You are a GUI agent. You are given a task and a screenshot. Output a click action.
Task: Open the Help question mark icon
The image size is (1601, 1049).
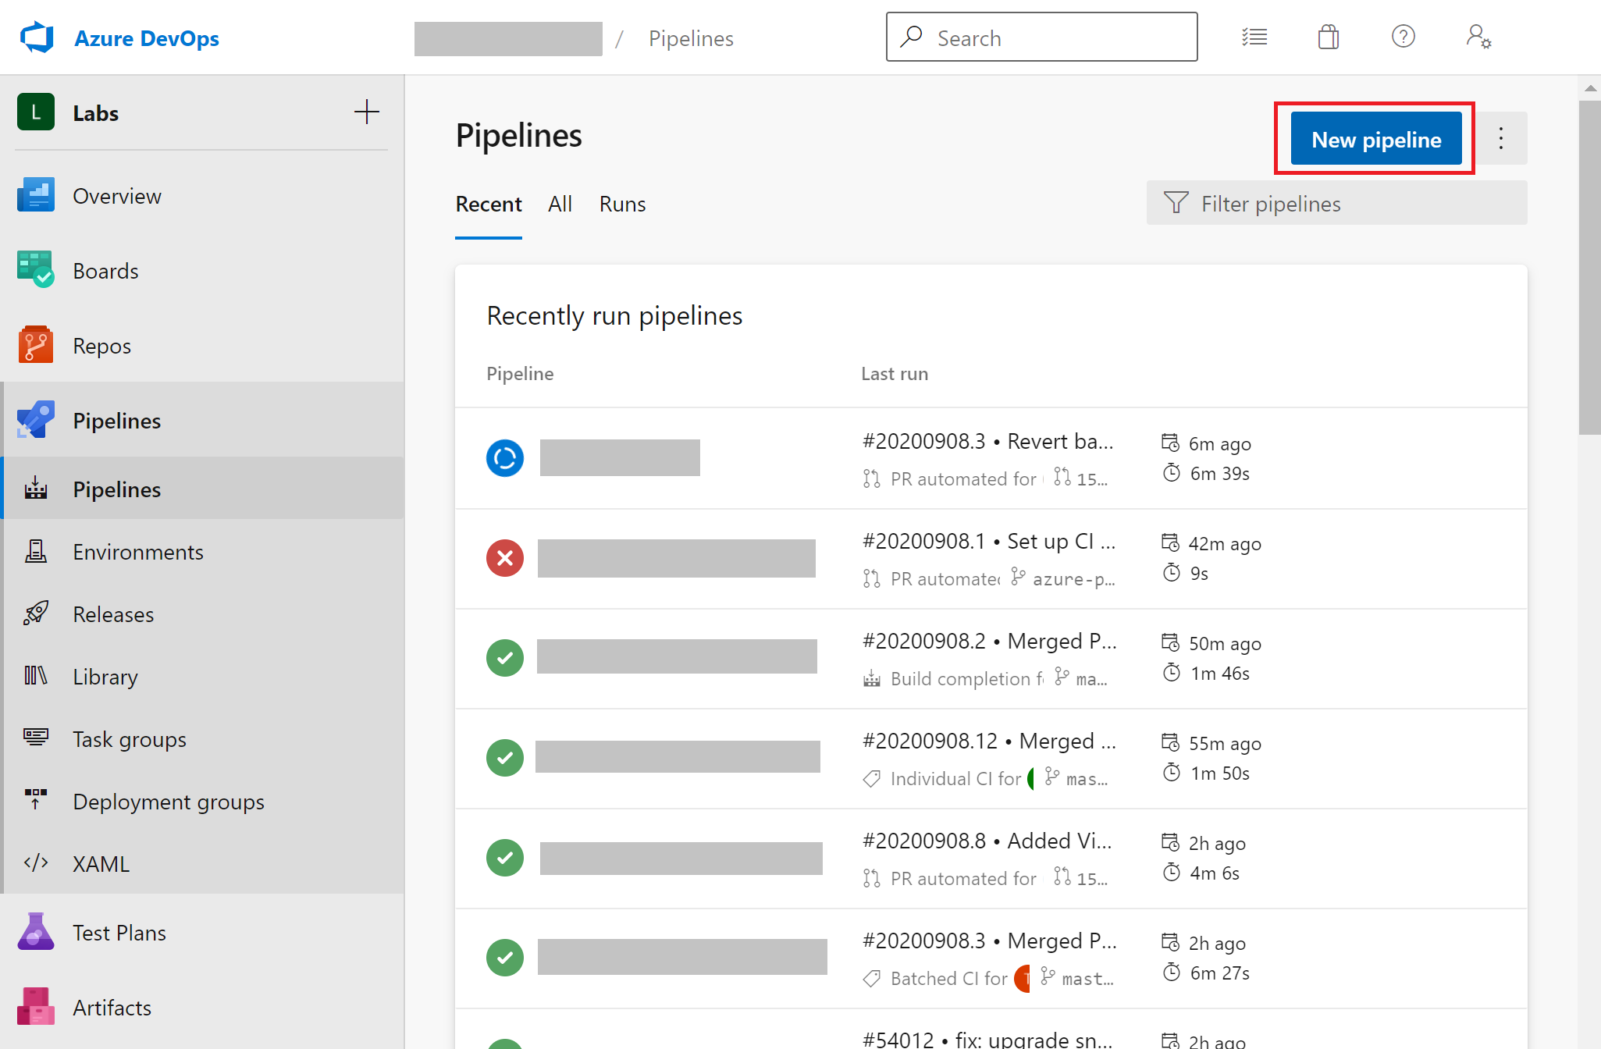[1403, 37]
